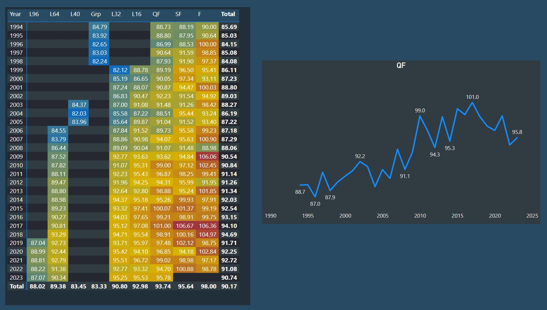This screenshot has height=310, width=547.
Task: Click the Total column header
Action: 228,14
